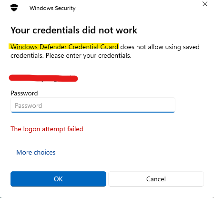214x198 pixels.
Task: Click the Windows Security shield icon
Action: (14, 8)
